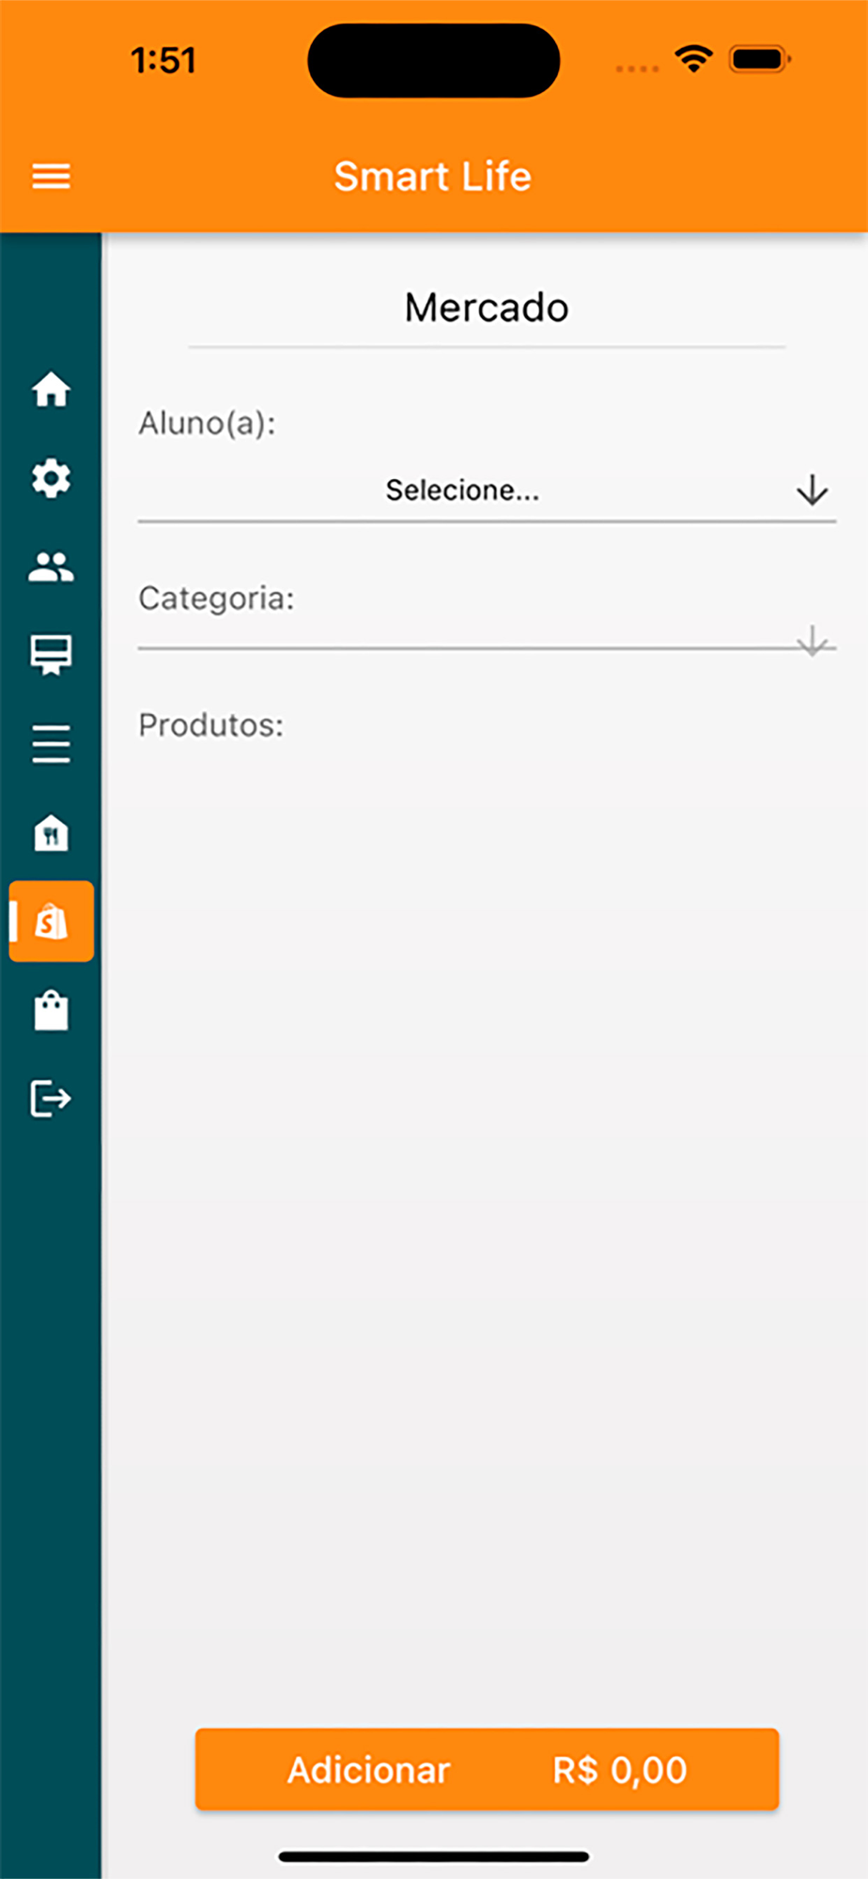Click the R$ 0,00 total
Image resolution: width=868 pixels, height=1879 pixels.
620,1770
